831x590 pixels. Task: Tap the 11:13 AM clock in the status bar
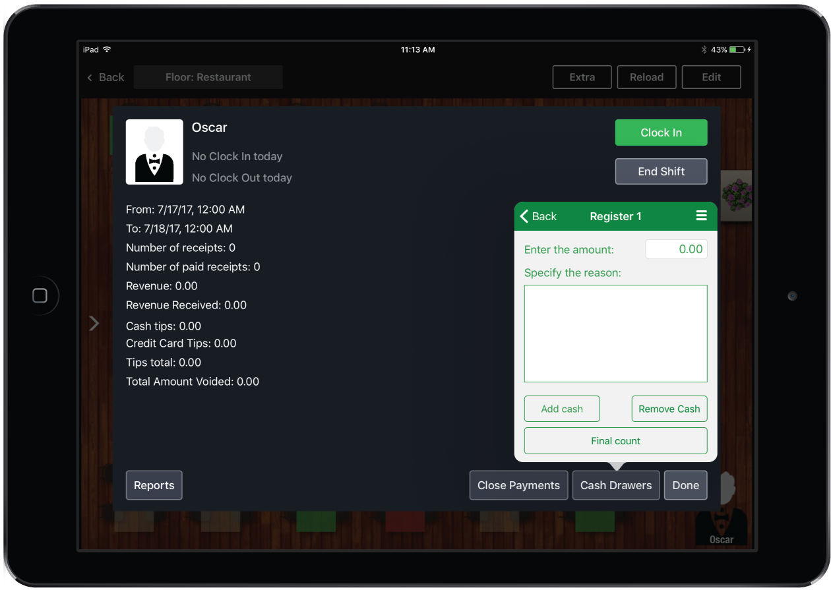coord(417,49)
